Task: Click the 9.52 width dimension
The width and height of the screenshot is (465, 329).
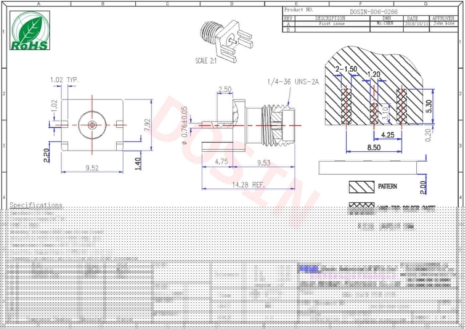Action: pos(92,168)
